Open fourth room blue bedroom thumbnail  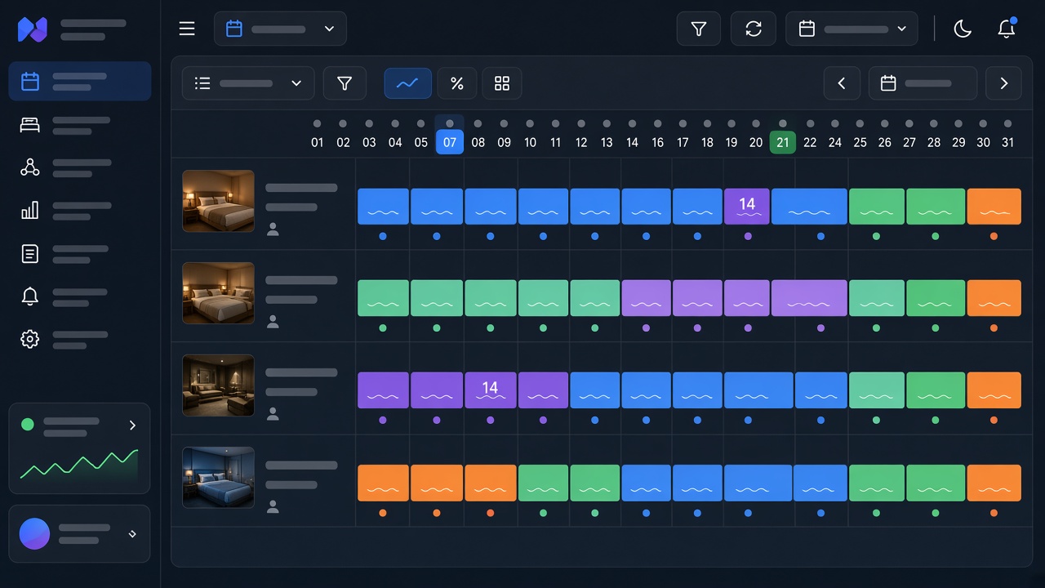tap(218, 478)
